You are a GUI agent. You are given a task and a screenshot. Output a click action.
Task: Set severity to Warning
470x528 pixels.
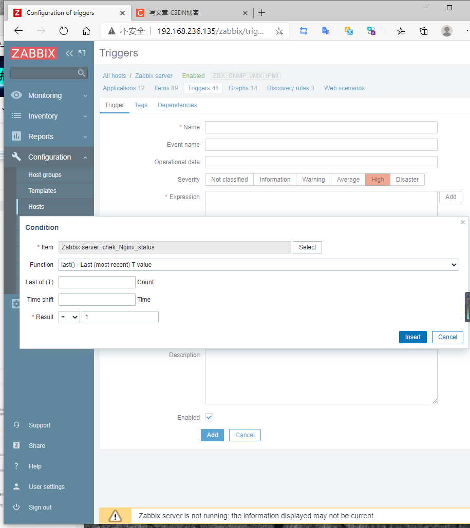[313, 180]
